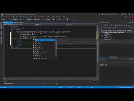Click the feedback icon beside Quick Launch
Screen dimensions: 134x101
pyautogui.click(x=102, y=14)
